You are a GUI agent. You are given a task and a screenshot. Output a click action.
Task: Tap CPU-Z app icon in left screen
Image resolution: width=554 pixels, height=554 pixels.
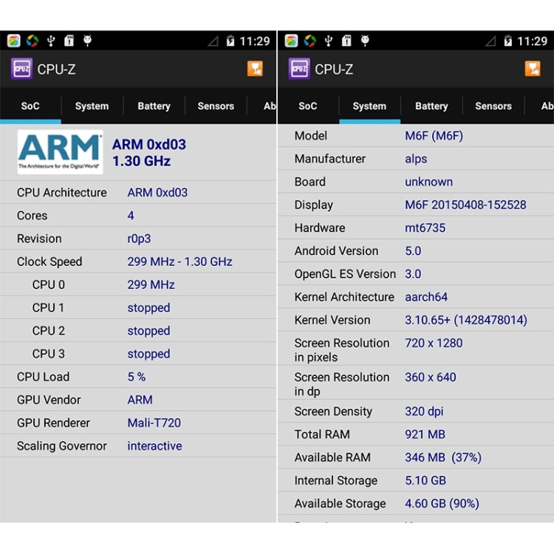click(x=21, y=69)
